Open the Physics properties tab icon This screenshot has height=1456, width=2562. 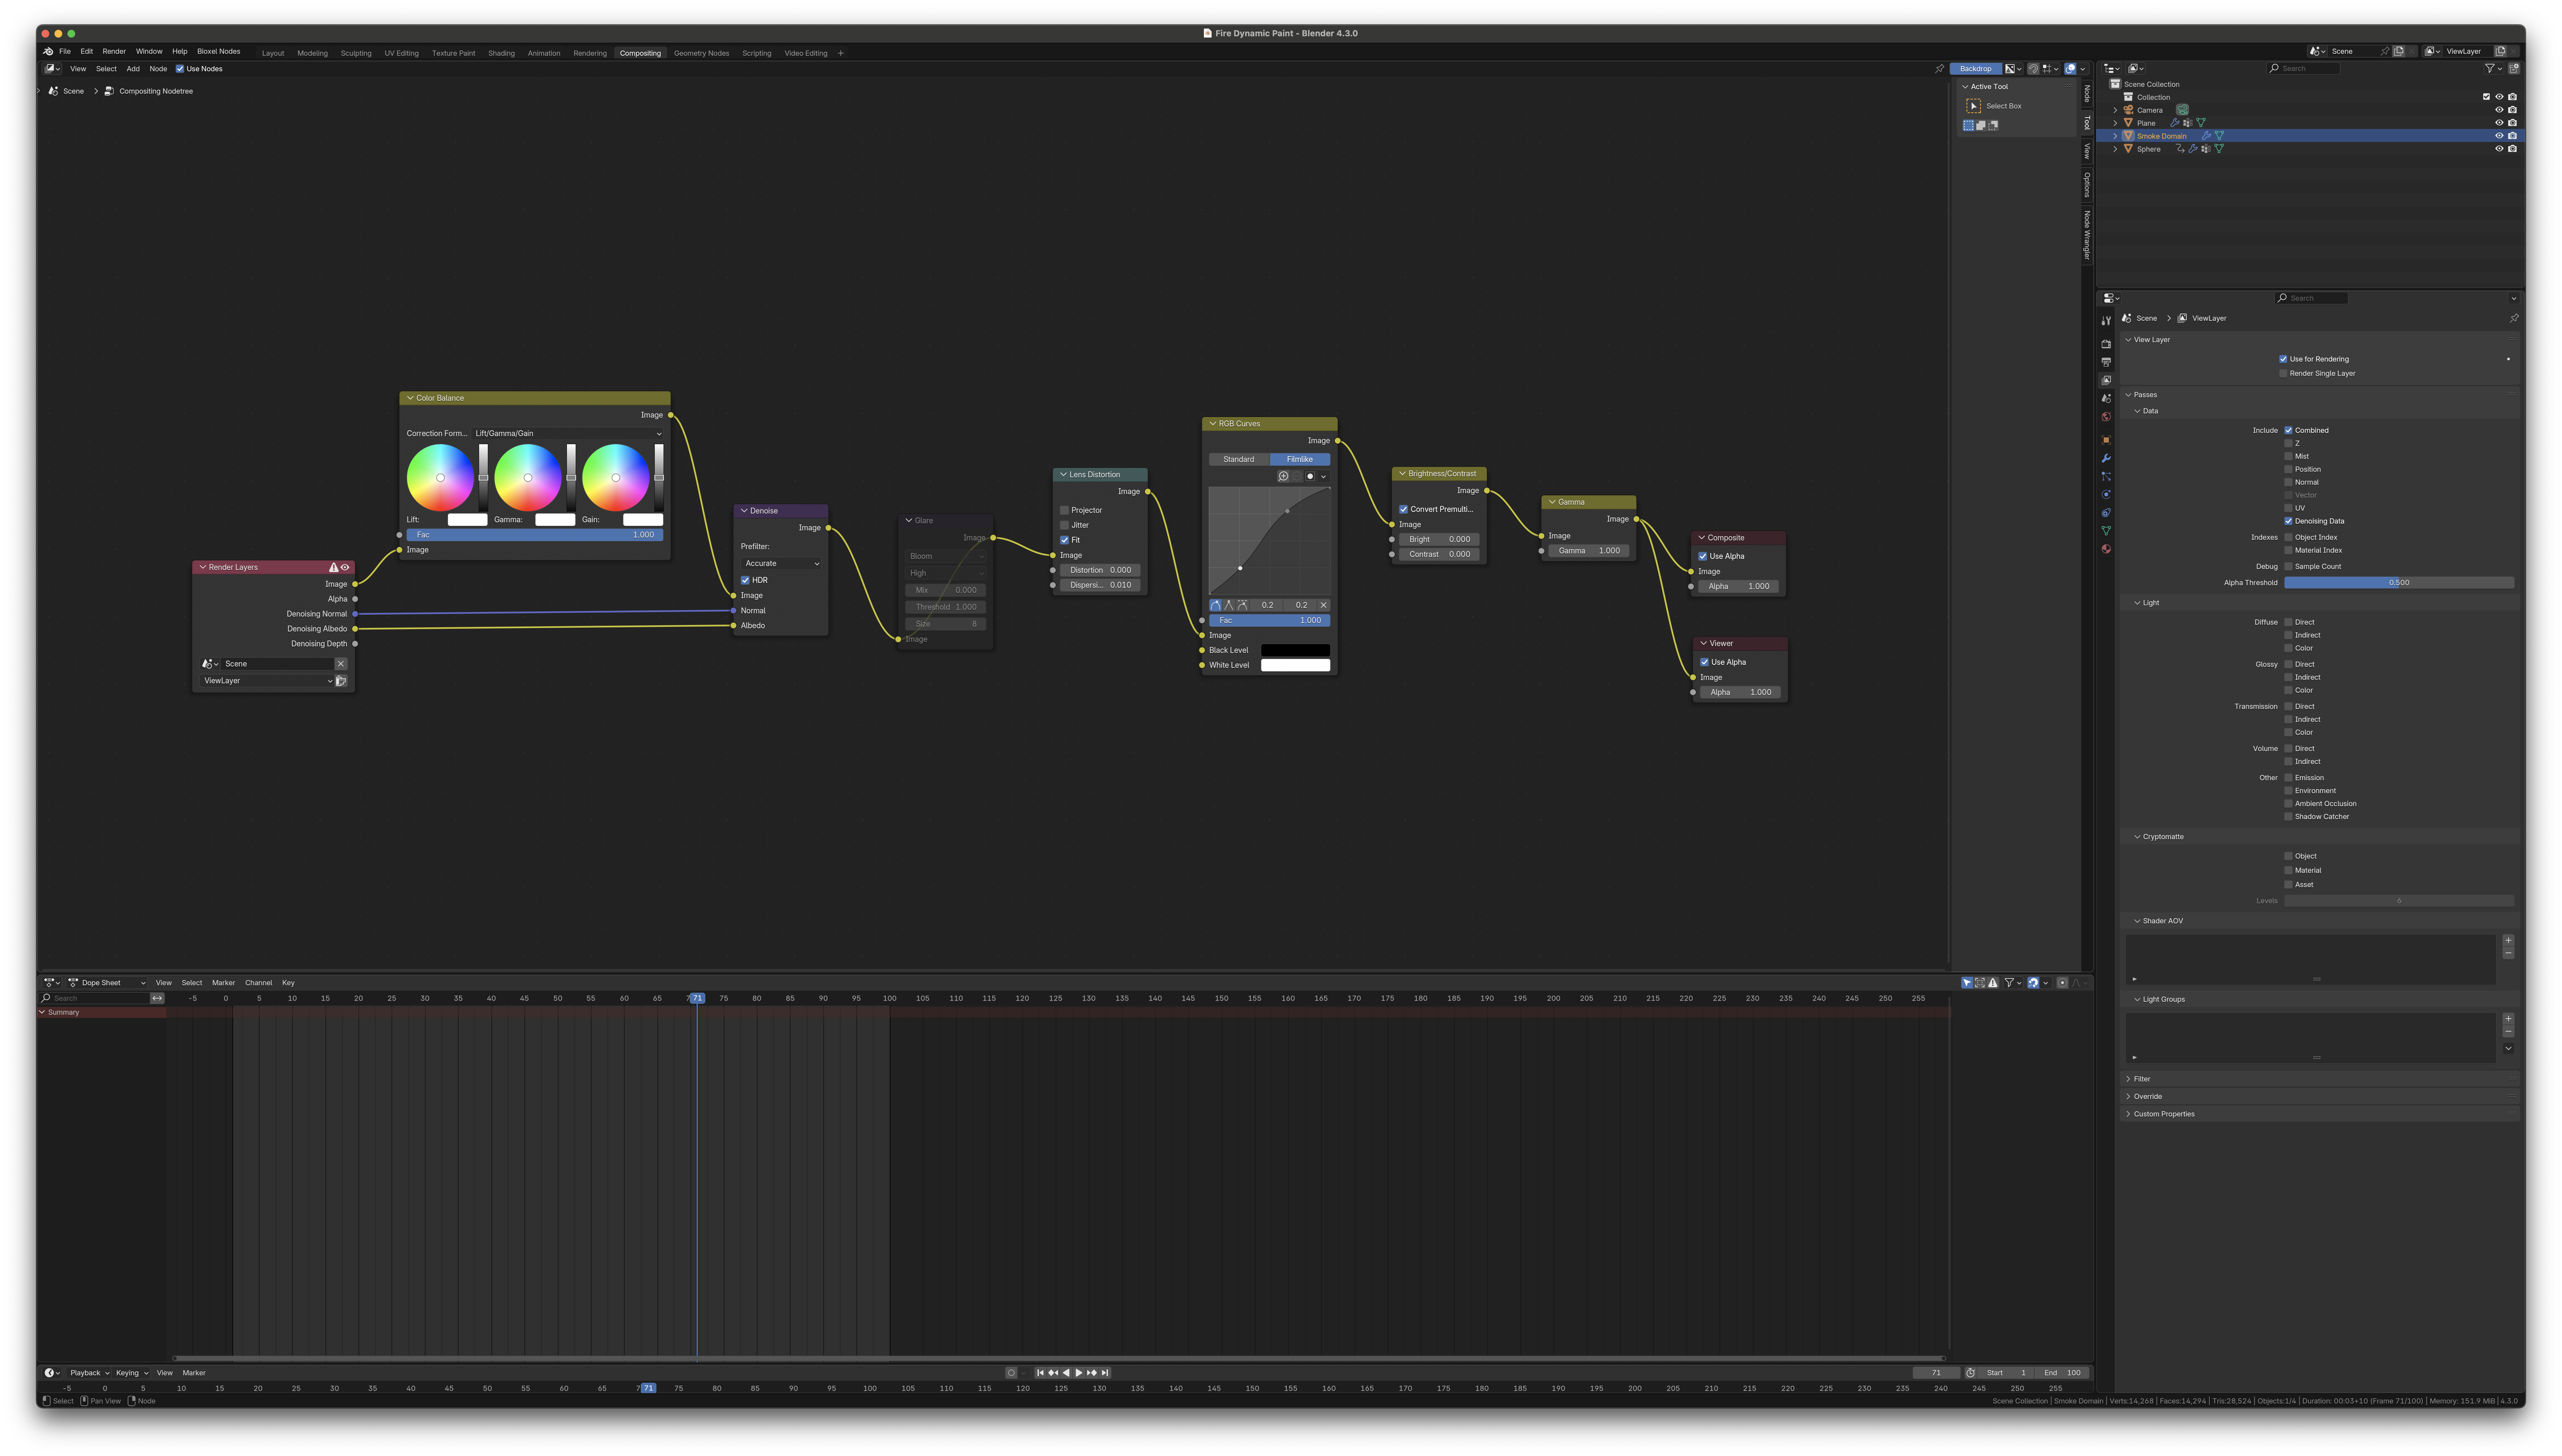coord(2106,494)
